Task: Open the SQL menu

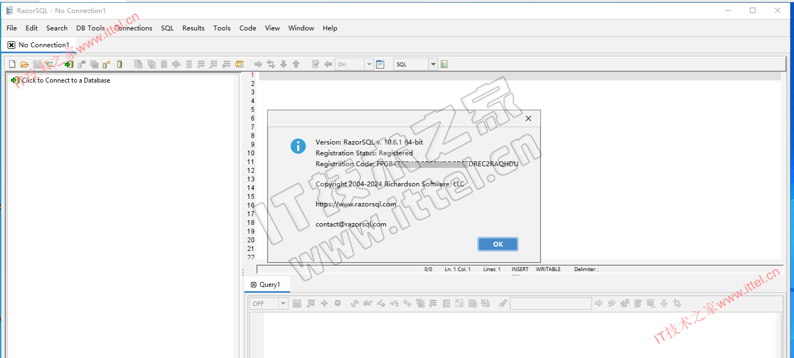Action: tap(167, 28)
